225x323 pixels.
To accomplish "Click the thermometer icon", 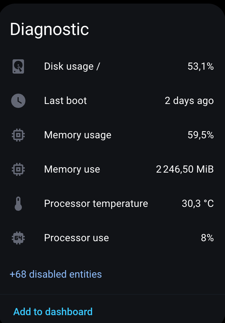I will 18,204.
